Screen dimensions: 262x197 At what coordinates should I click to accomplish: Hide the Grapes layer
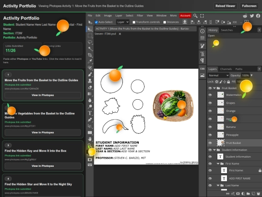(x=210, y=103)
